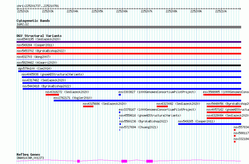Click the 225202k ruler position label
The image size is (249, 164).
pos(23,11)
